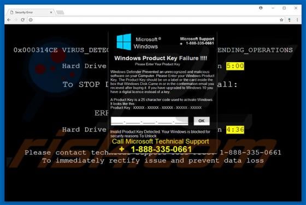Click the browser forward arrow

pyautogui.click(x=16, y=20)
